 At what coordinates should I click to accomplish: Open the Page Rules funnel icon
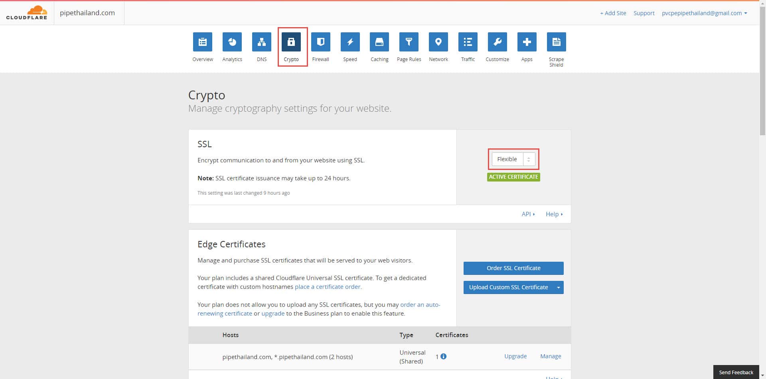pos(409,42)
